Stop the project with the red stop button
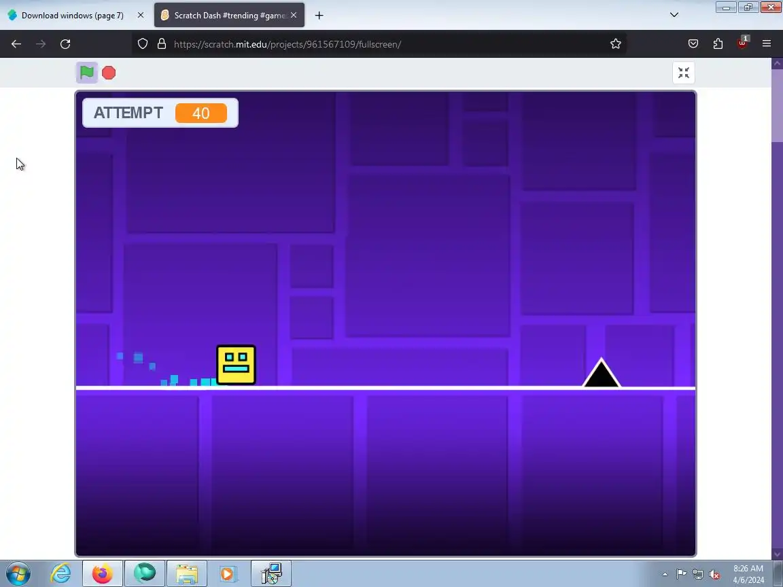Image resolution: width=783 pixels, height=587 pixels. pyautogui.click(x=109, y=73)
